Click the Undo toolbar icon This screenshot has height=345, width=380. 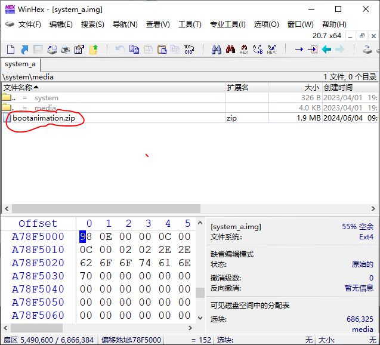coord(120,50)
